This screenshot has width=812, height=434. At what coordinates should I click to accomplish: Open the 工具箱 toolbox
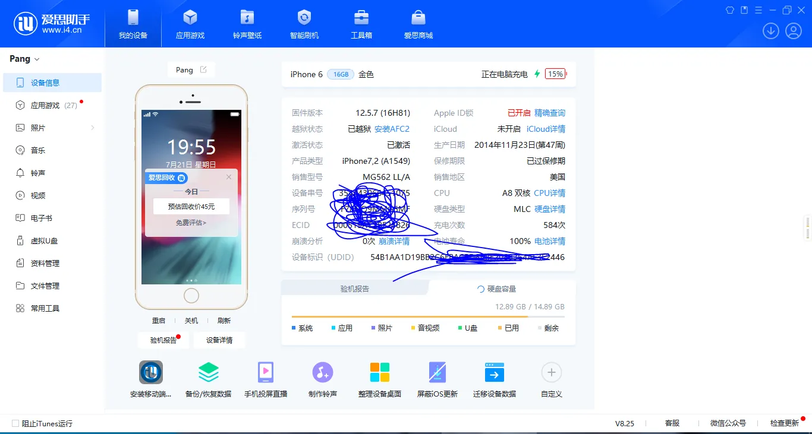click(x=361, y=24)
